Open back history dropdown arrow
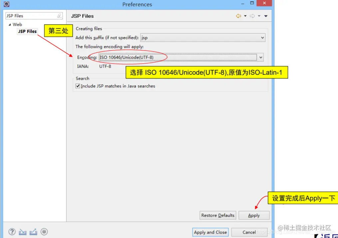 pos(245,16)
